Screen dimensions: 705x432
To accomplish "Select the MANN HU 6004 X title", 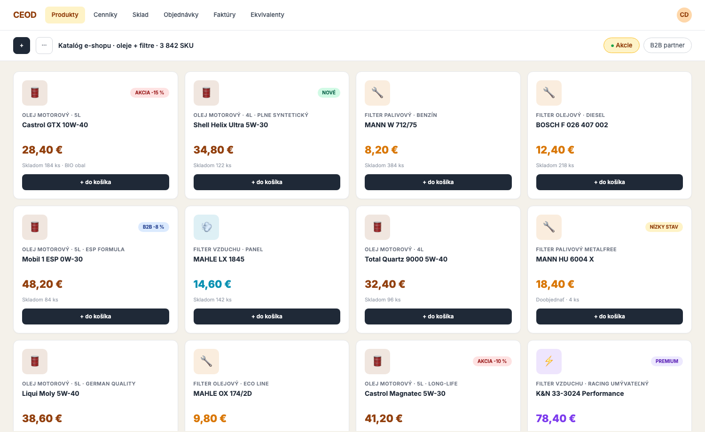I will click(x=565, y=259).
